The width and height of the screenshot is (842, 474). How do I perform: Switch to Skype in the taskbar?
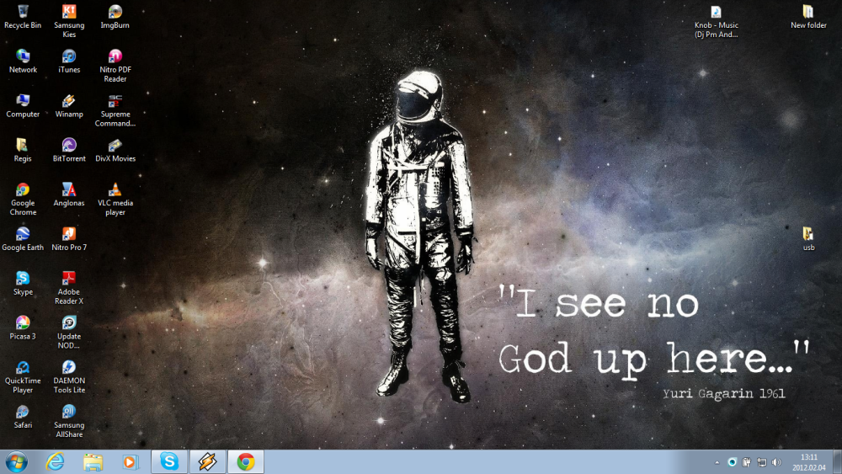169,461
